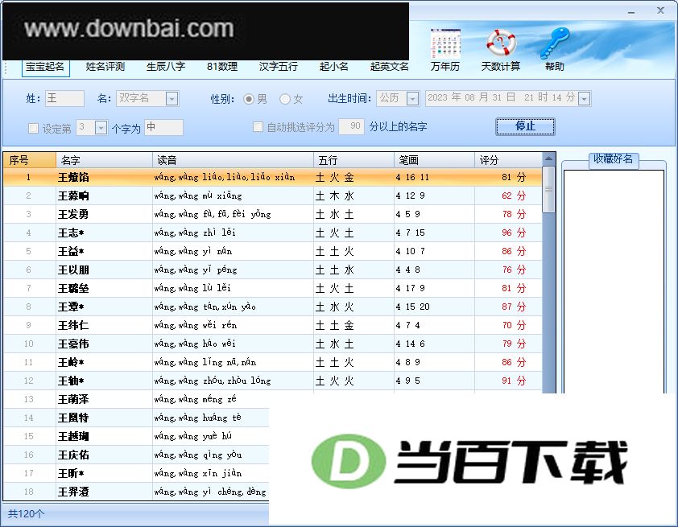The width and height of the screenshot is (678, 527).
Task: Select the name 王纬仁 in row 9
Action: [73, 325]
